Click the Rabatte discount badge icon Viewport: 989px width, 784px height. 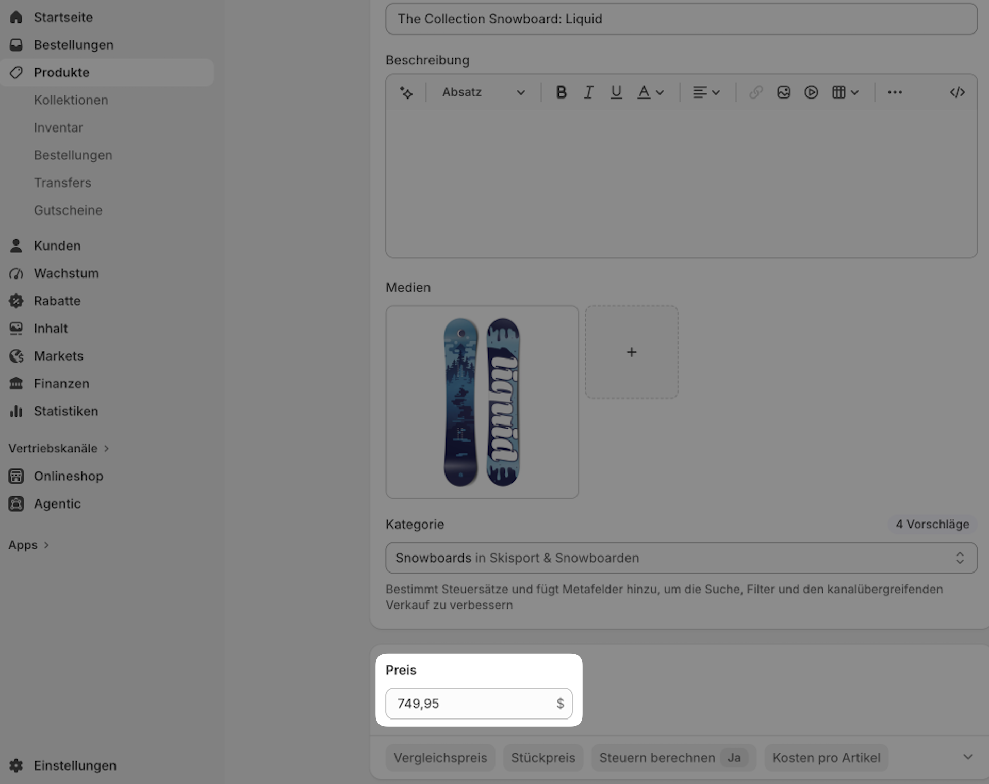pos(16,301)
